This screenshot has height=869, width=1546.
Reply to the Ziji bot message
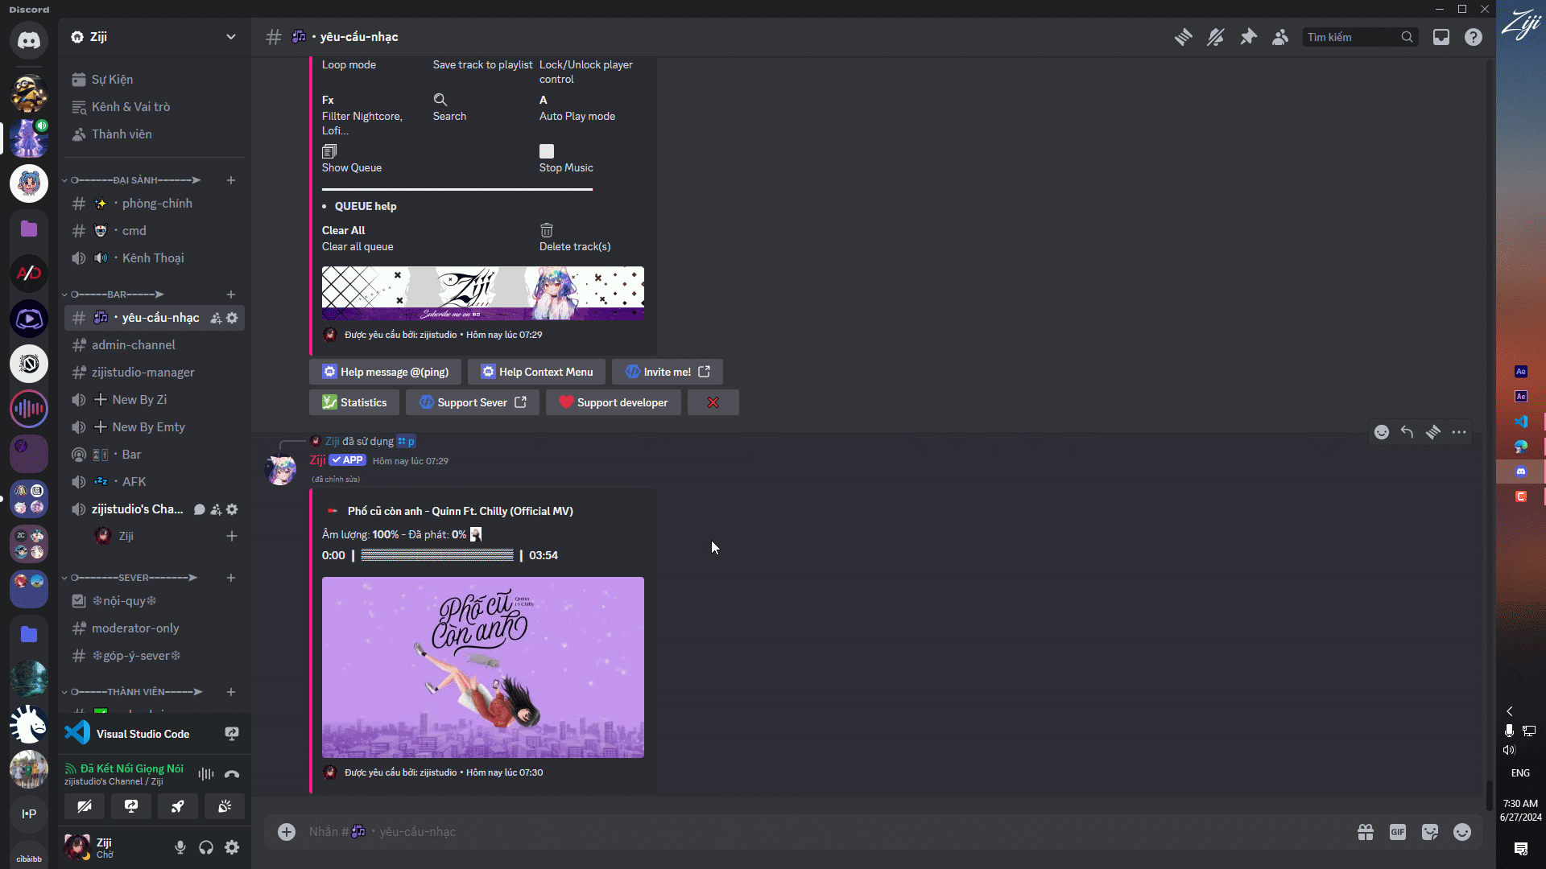[x=1408, y=432]
